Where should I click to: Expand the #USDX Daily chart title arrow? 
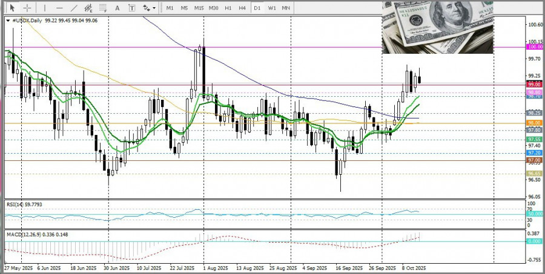[x=8, y=20]
